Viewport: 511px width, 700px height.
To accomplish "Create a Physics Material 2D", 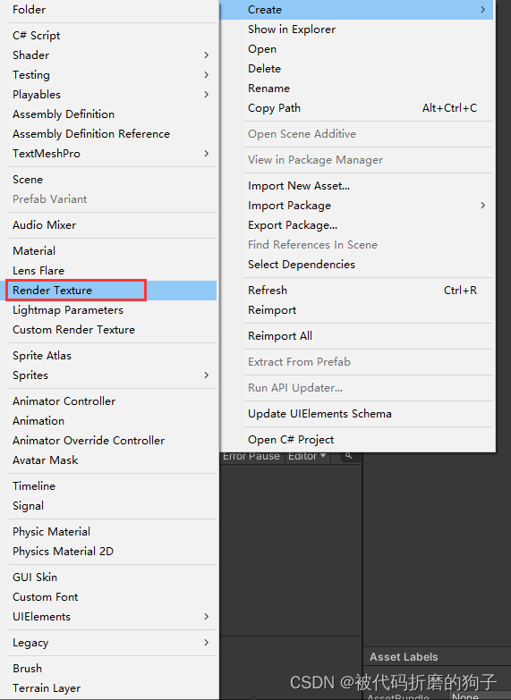I will click(110, 551).
